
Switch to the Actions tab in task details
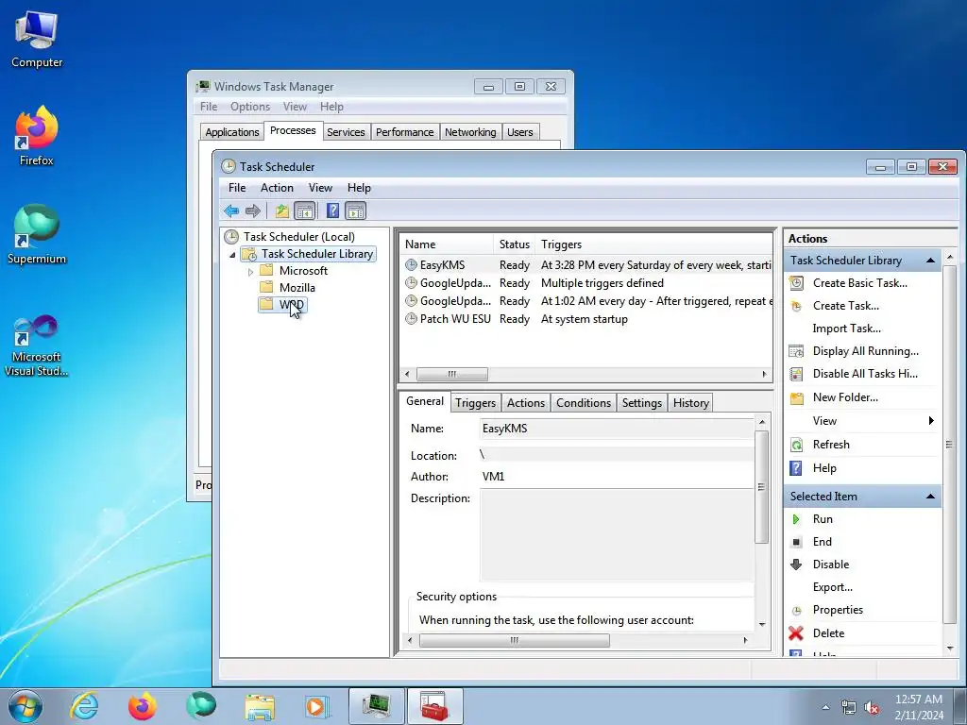click(x=526, y=403)
